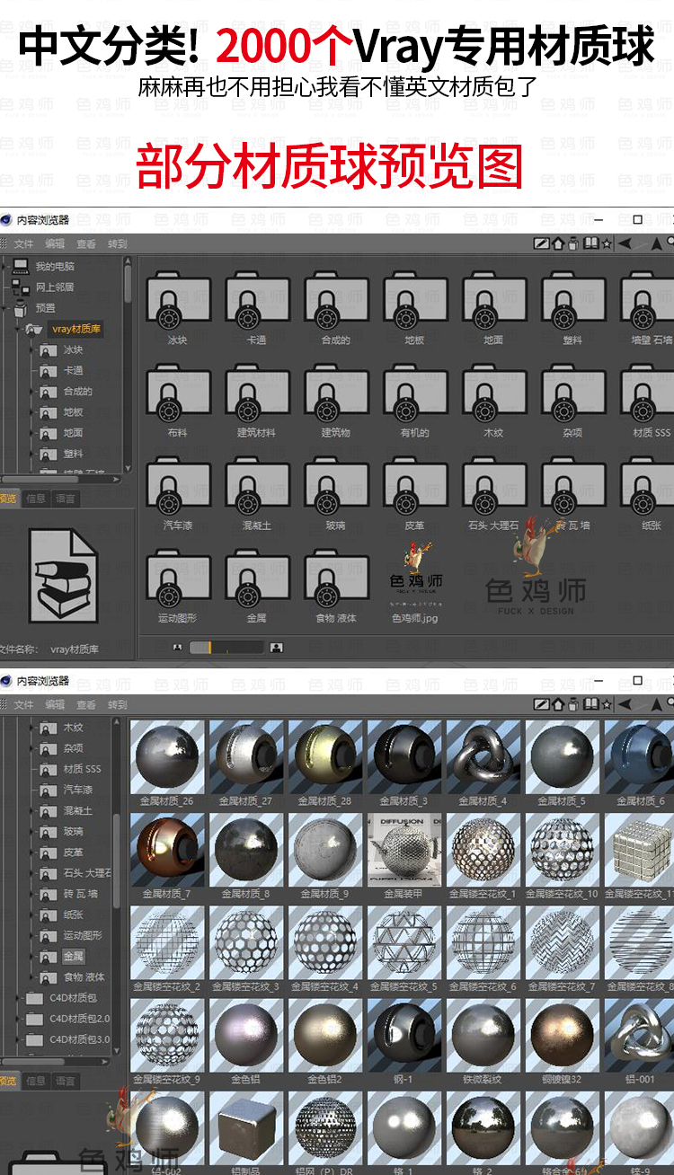Viewport: 674px width, 1175px height.
Task: Select the 金属镂空花纹_1 thumbnail
Action: point(483,850)
